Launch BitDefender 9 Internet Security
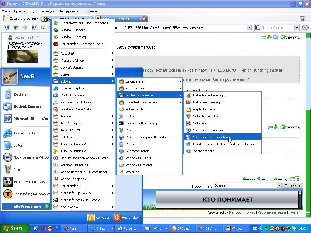Image resolution: width=311 pixels, height=233 pixels. tap(83, 44)
